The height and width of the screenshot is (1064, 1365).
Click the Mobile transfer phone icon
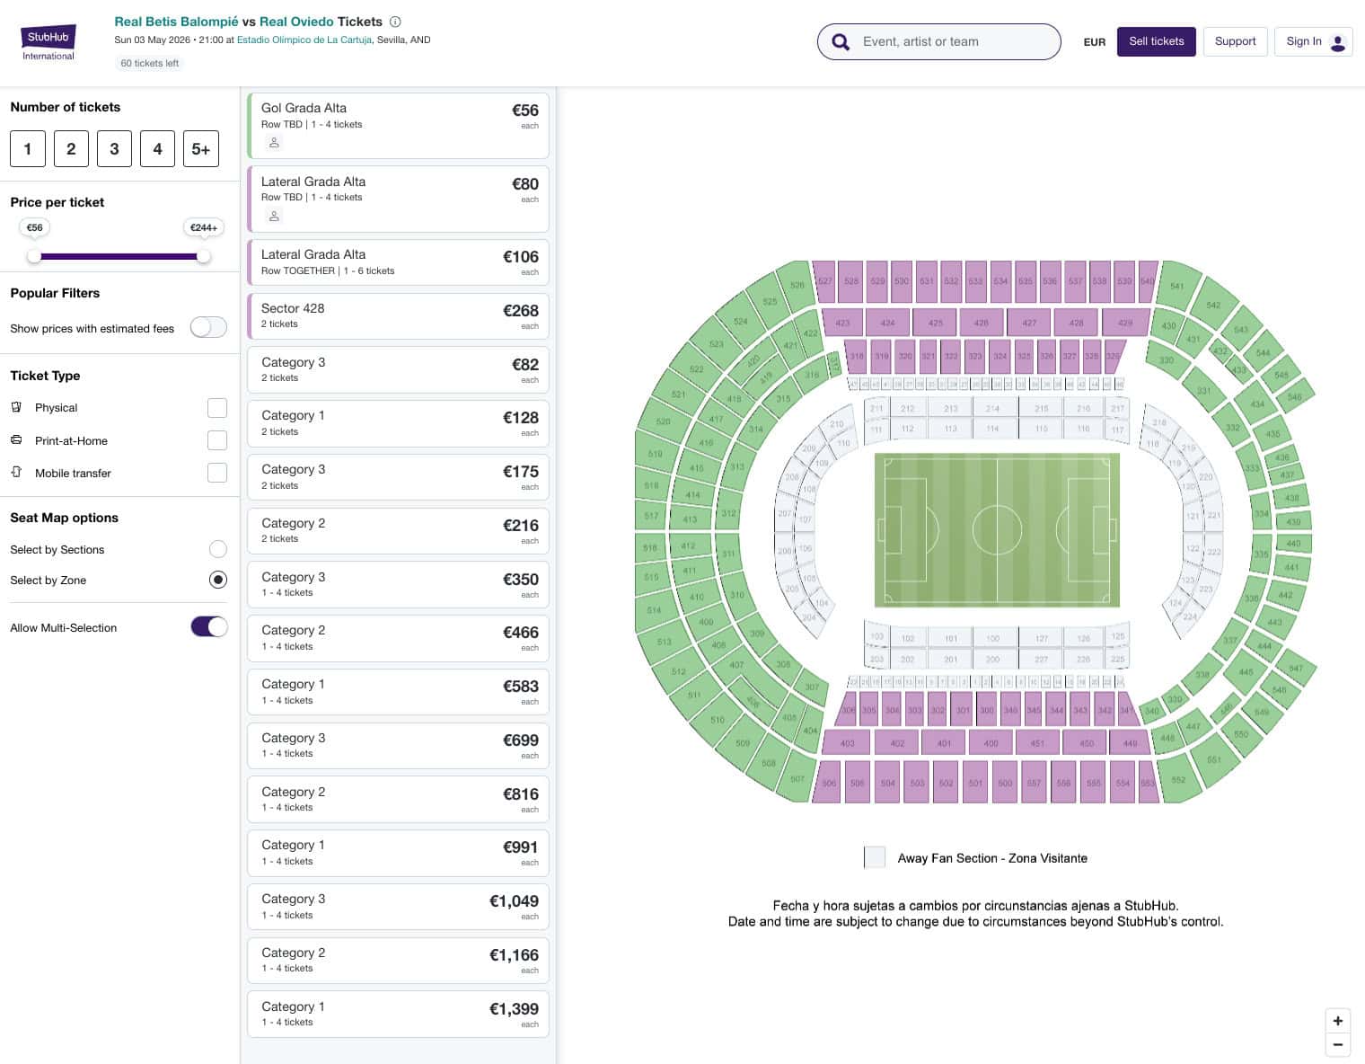tap(16, 473)
